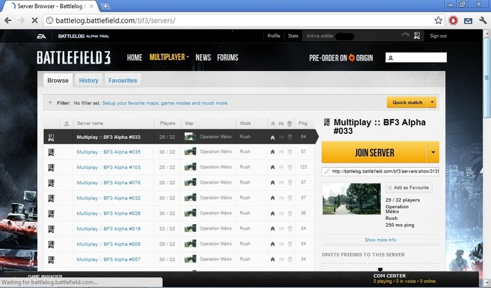Viewport: 491px width, 288px height.
Task: Click the plus icon beside Filter
Action: (50, 103)
